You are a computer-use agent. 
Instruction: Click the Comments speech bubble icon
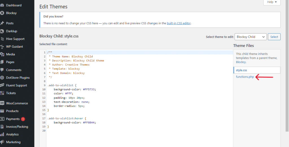[2, 70]
